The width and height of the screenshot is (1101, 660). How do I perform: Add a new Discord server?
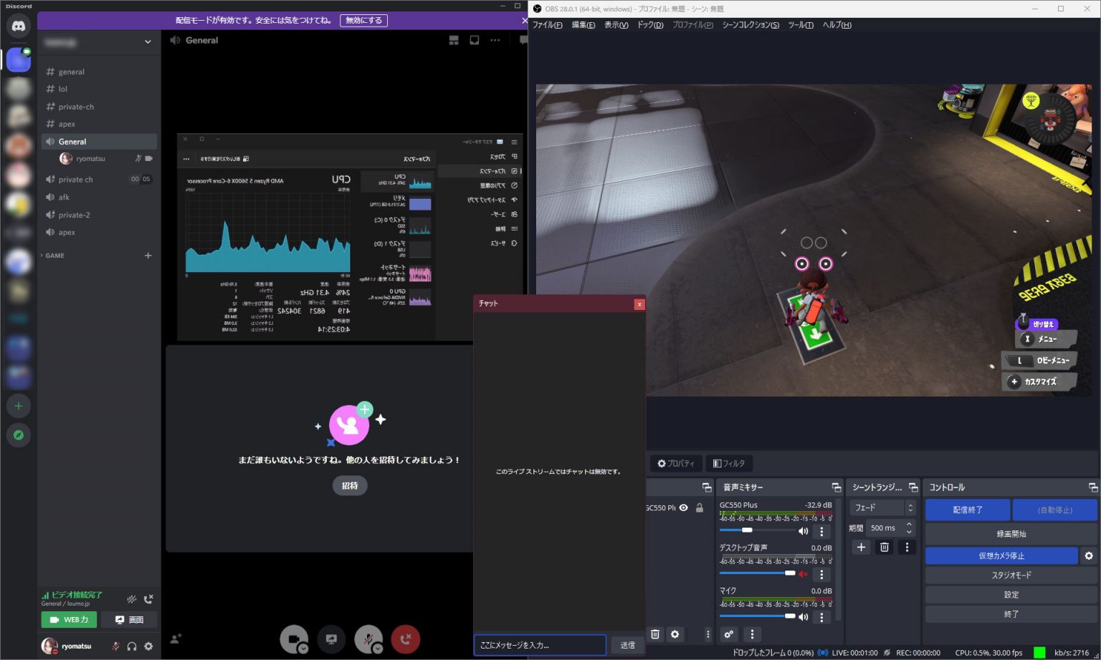[19, 406]
